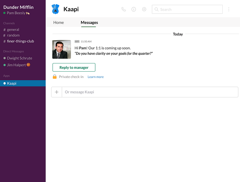
Task: Click the Kaapi dog logo
Action: 56,9
